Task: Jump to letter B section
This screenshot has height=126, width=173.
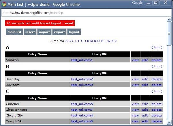Action: pyautogui.click(x=69, y=41)
